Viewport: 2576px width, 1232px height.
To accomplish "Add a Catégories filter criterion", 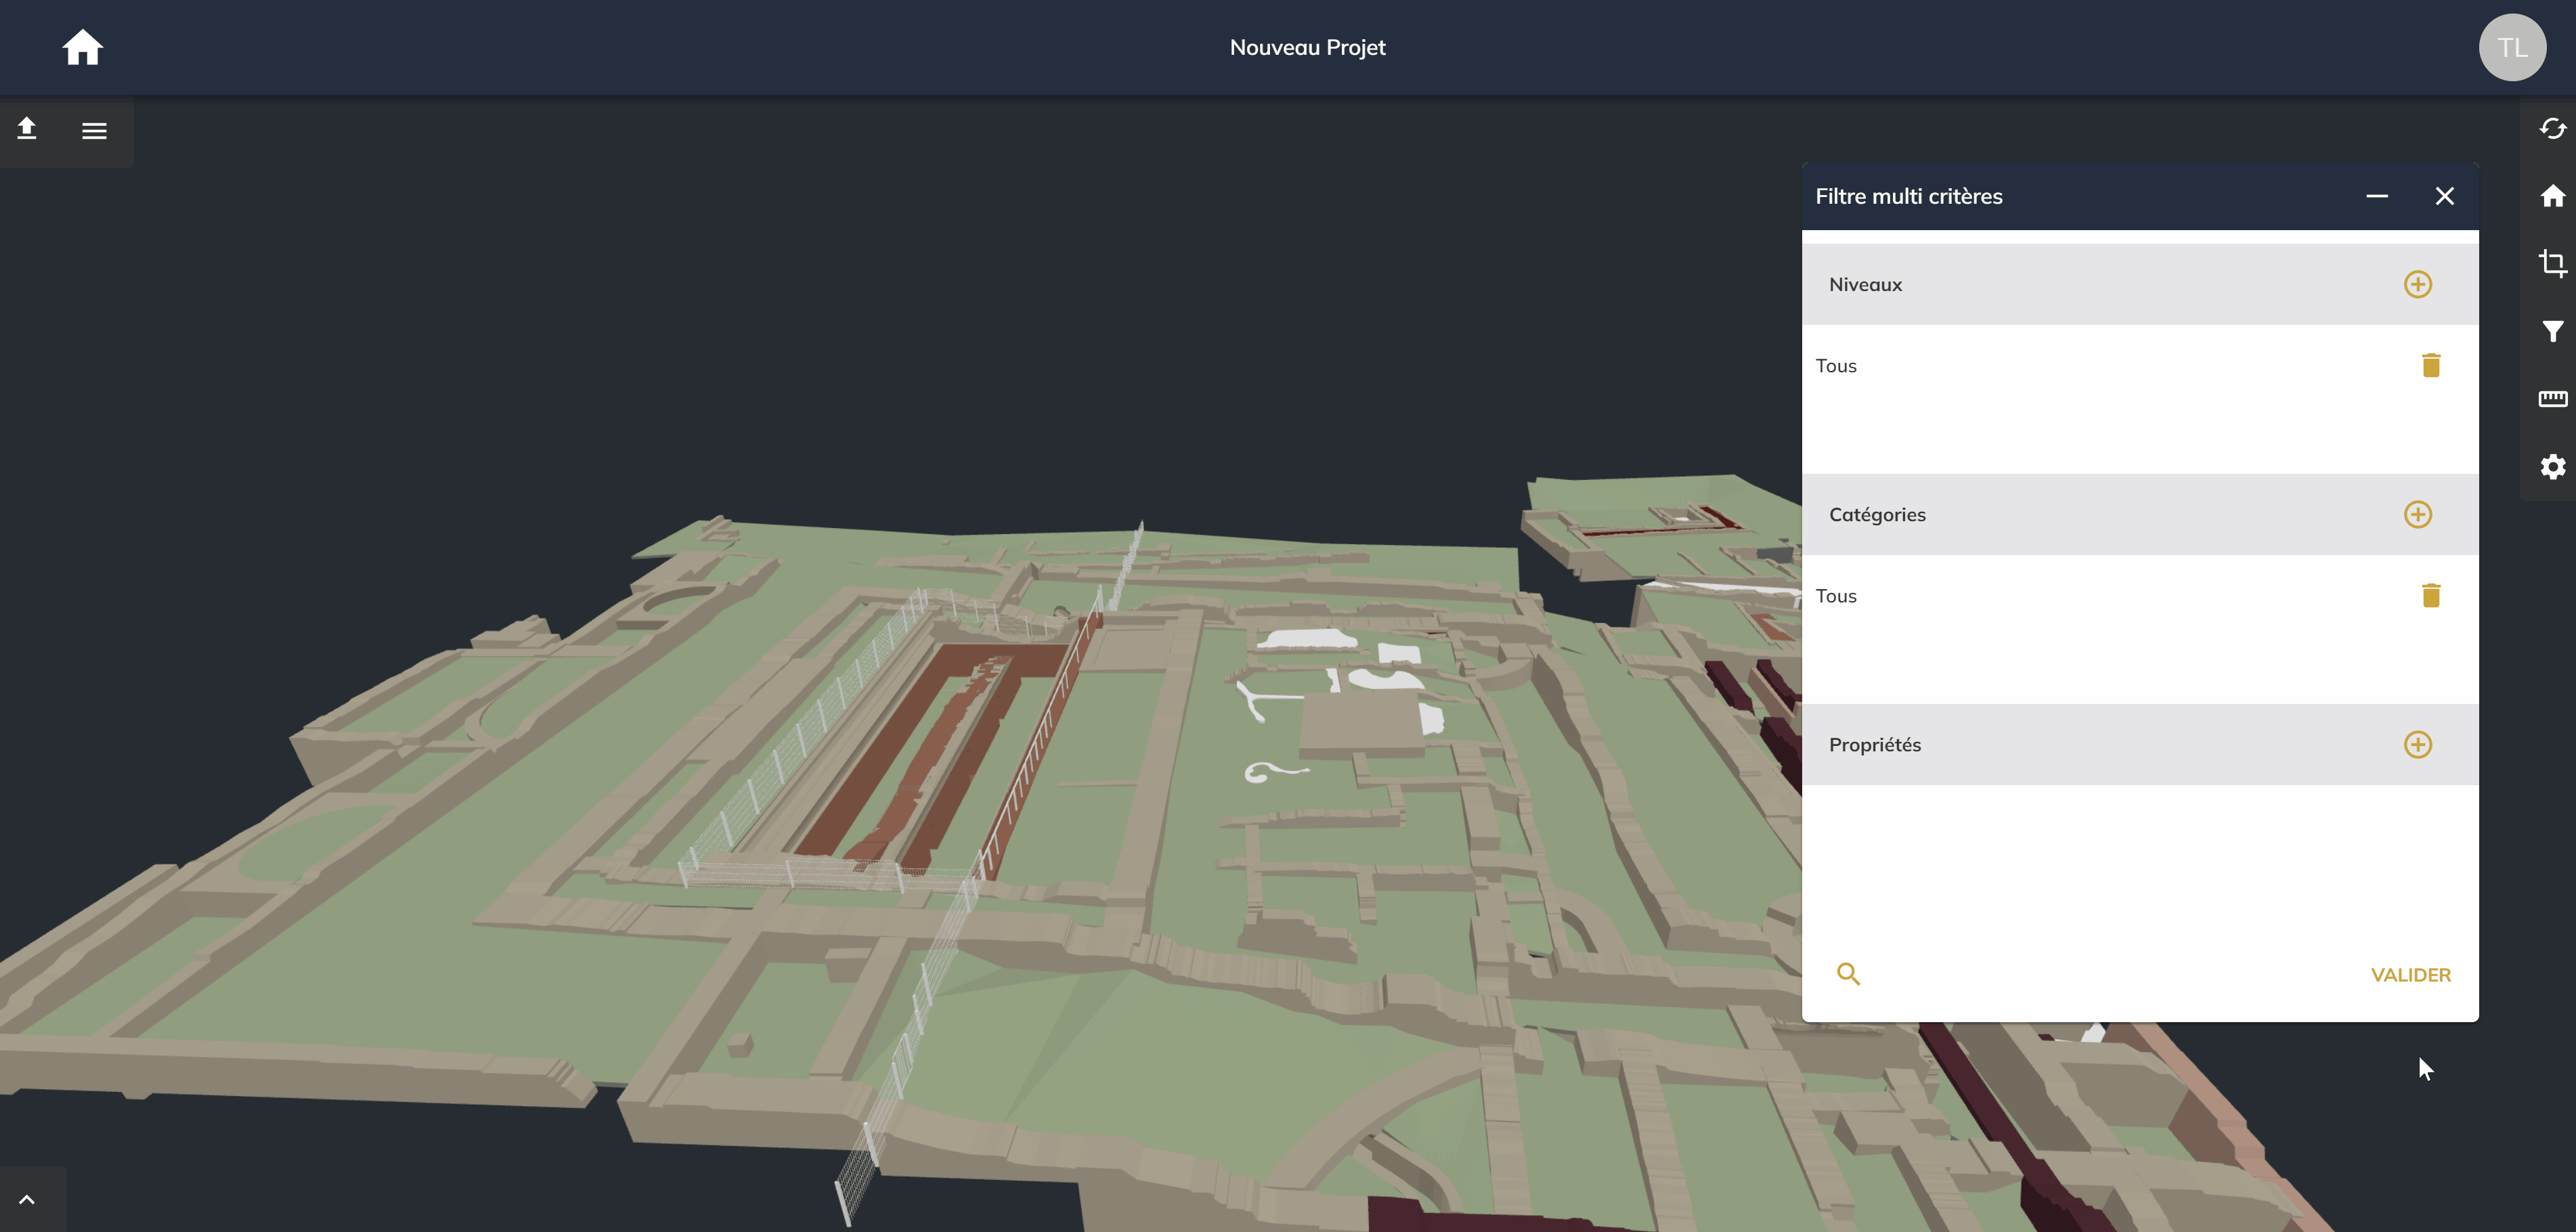I will tap(2417, 514).
